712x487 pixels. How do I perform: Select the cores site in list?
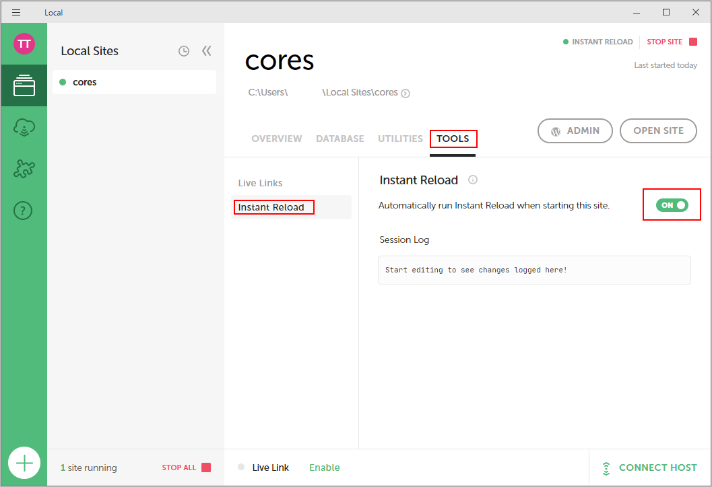click(135, 82)
